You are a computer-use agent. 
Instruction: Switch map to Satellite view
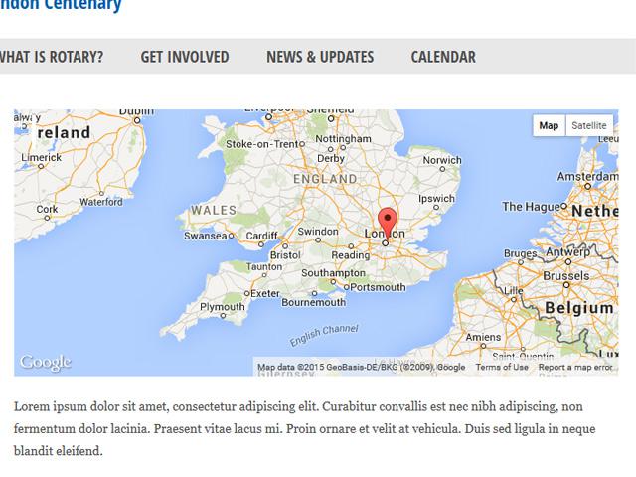[589, 125]
